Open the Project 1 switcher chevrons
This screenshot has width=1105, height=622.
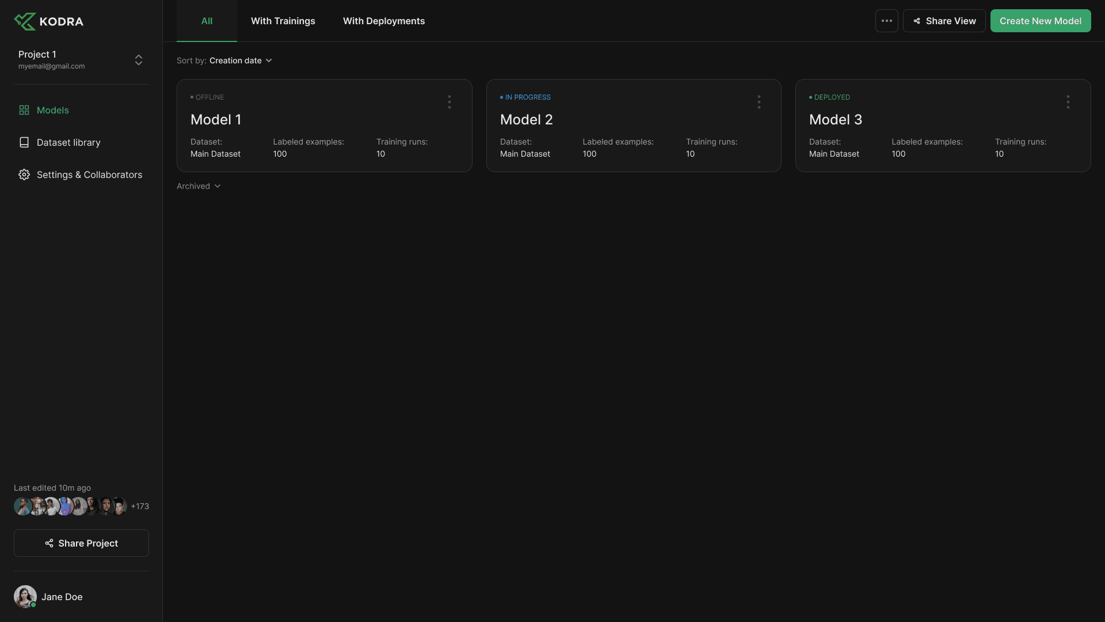[x=139, y=60]
